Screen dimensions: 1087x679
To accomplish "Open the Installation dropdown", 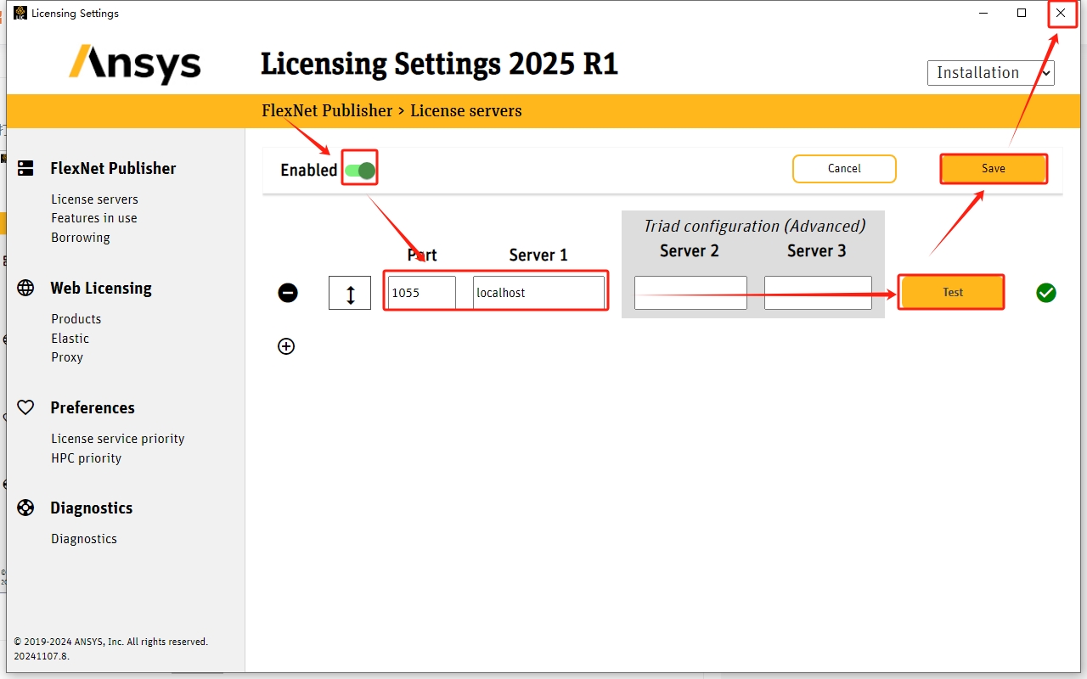I will (x=989, y=72).
